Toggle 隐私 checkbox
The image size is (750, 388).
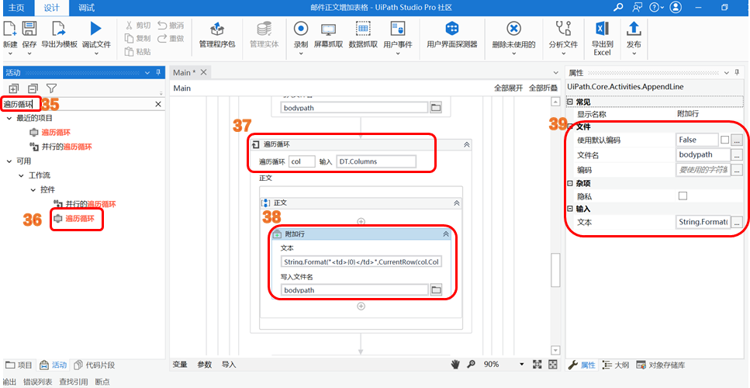click(x=683, y=196)
